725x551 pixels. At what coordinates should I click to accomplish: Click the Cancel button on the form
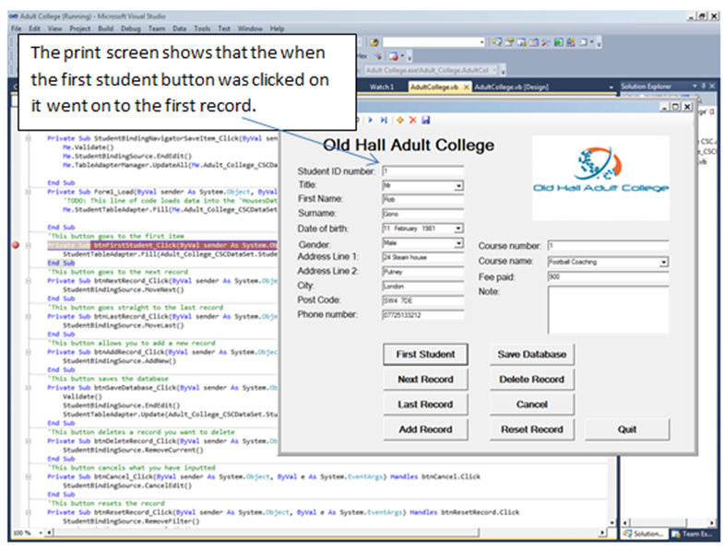click(531, 404)
